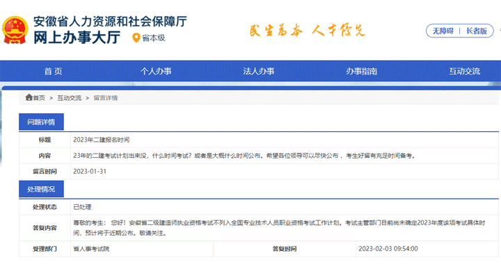The image size is (501, 271).
Task: Go to 互动交流 via breadcrumb link
Action: point(70,98)
